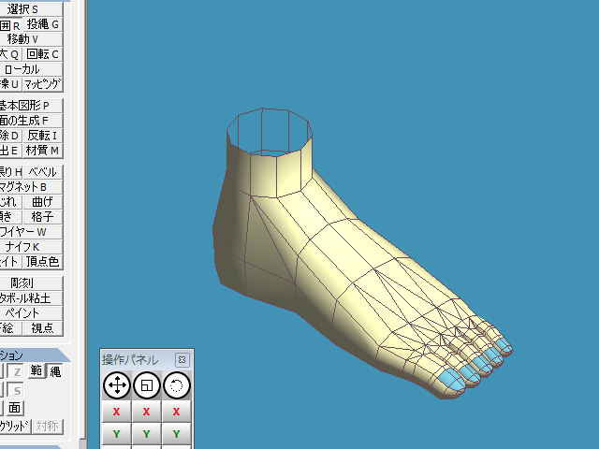Click the green Y button under the scale icon
The image size is (599, 449).
146,434
